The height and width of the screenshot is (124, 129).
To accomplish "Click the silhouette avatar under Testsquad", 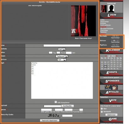I will [x=111, y=9].
